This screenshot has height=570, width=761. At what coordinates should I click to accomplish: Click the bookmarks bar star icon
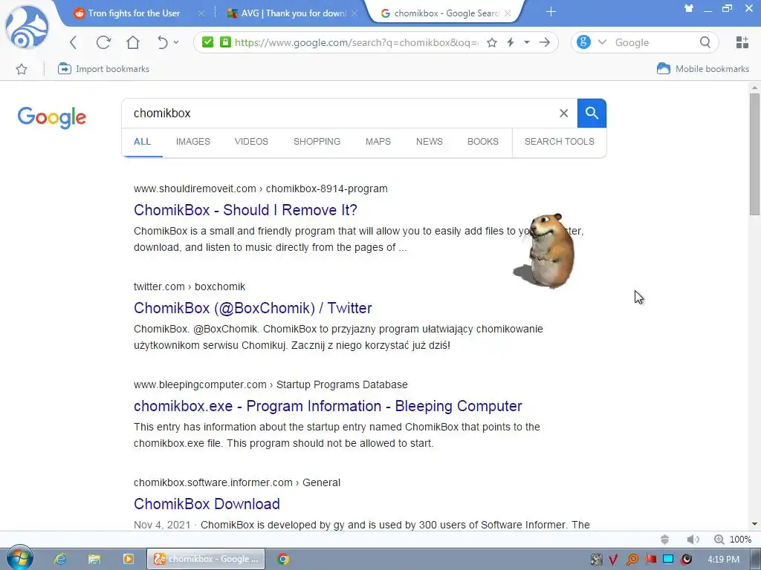[22, 69]
